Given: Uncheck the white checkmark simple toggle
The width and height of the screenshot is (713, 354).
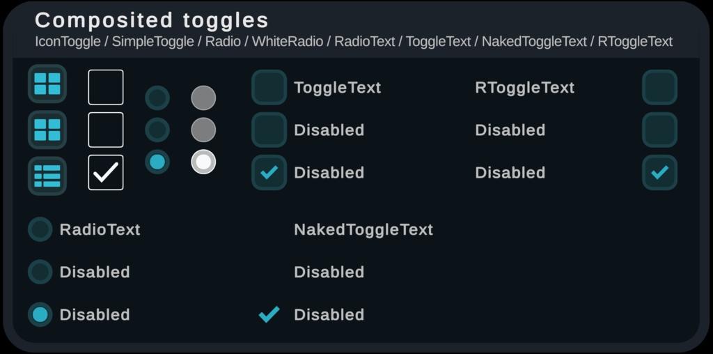Looking at the screenshot, I should [106, 172].
